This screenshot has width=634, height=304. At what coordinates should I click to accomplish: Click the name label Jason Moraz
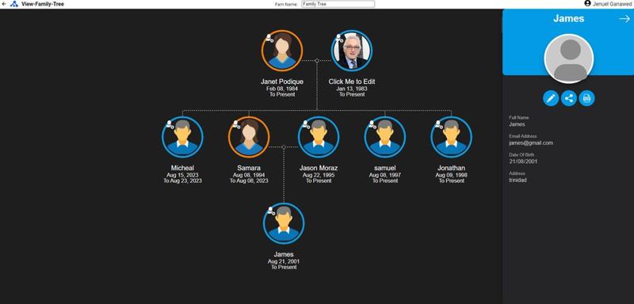point(319,168)
